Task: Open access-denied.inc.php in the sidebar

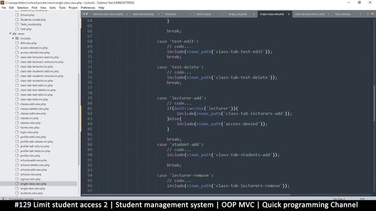Action: point(34,48)
